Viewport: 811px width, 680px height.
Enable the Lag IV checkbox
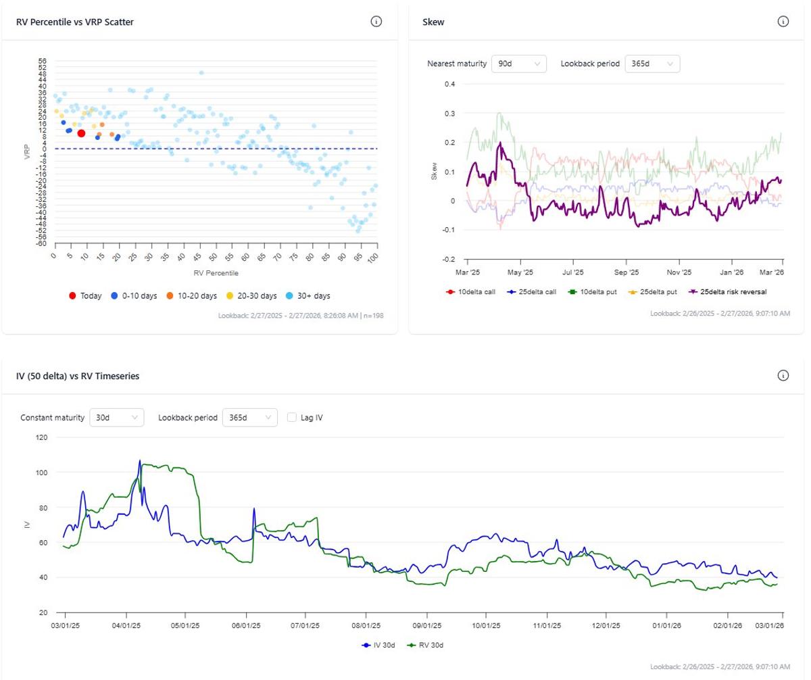tap(291, 417)
